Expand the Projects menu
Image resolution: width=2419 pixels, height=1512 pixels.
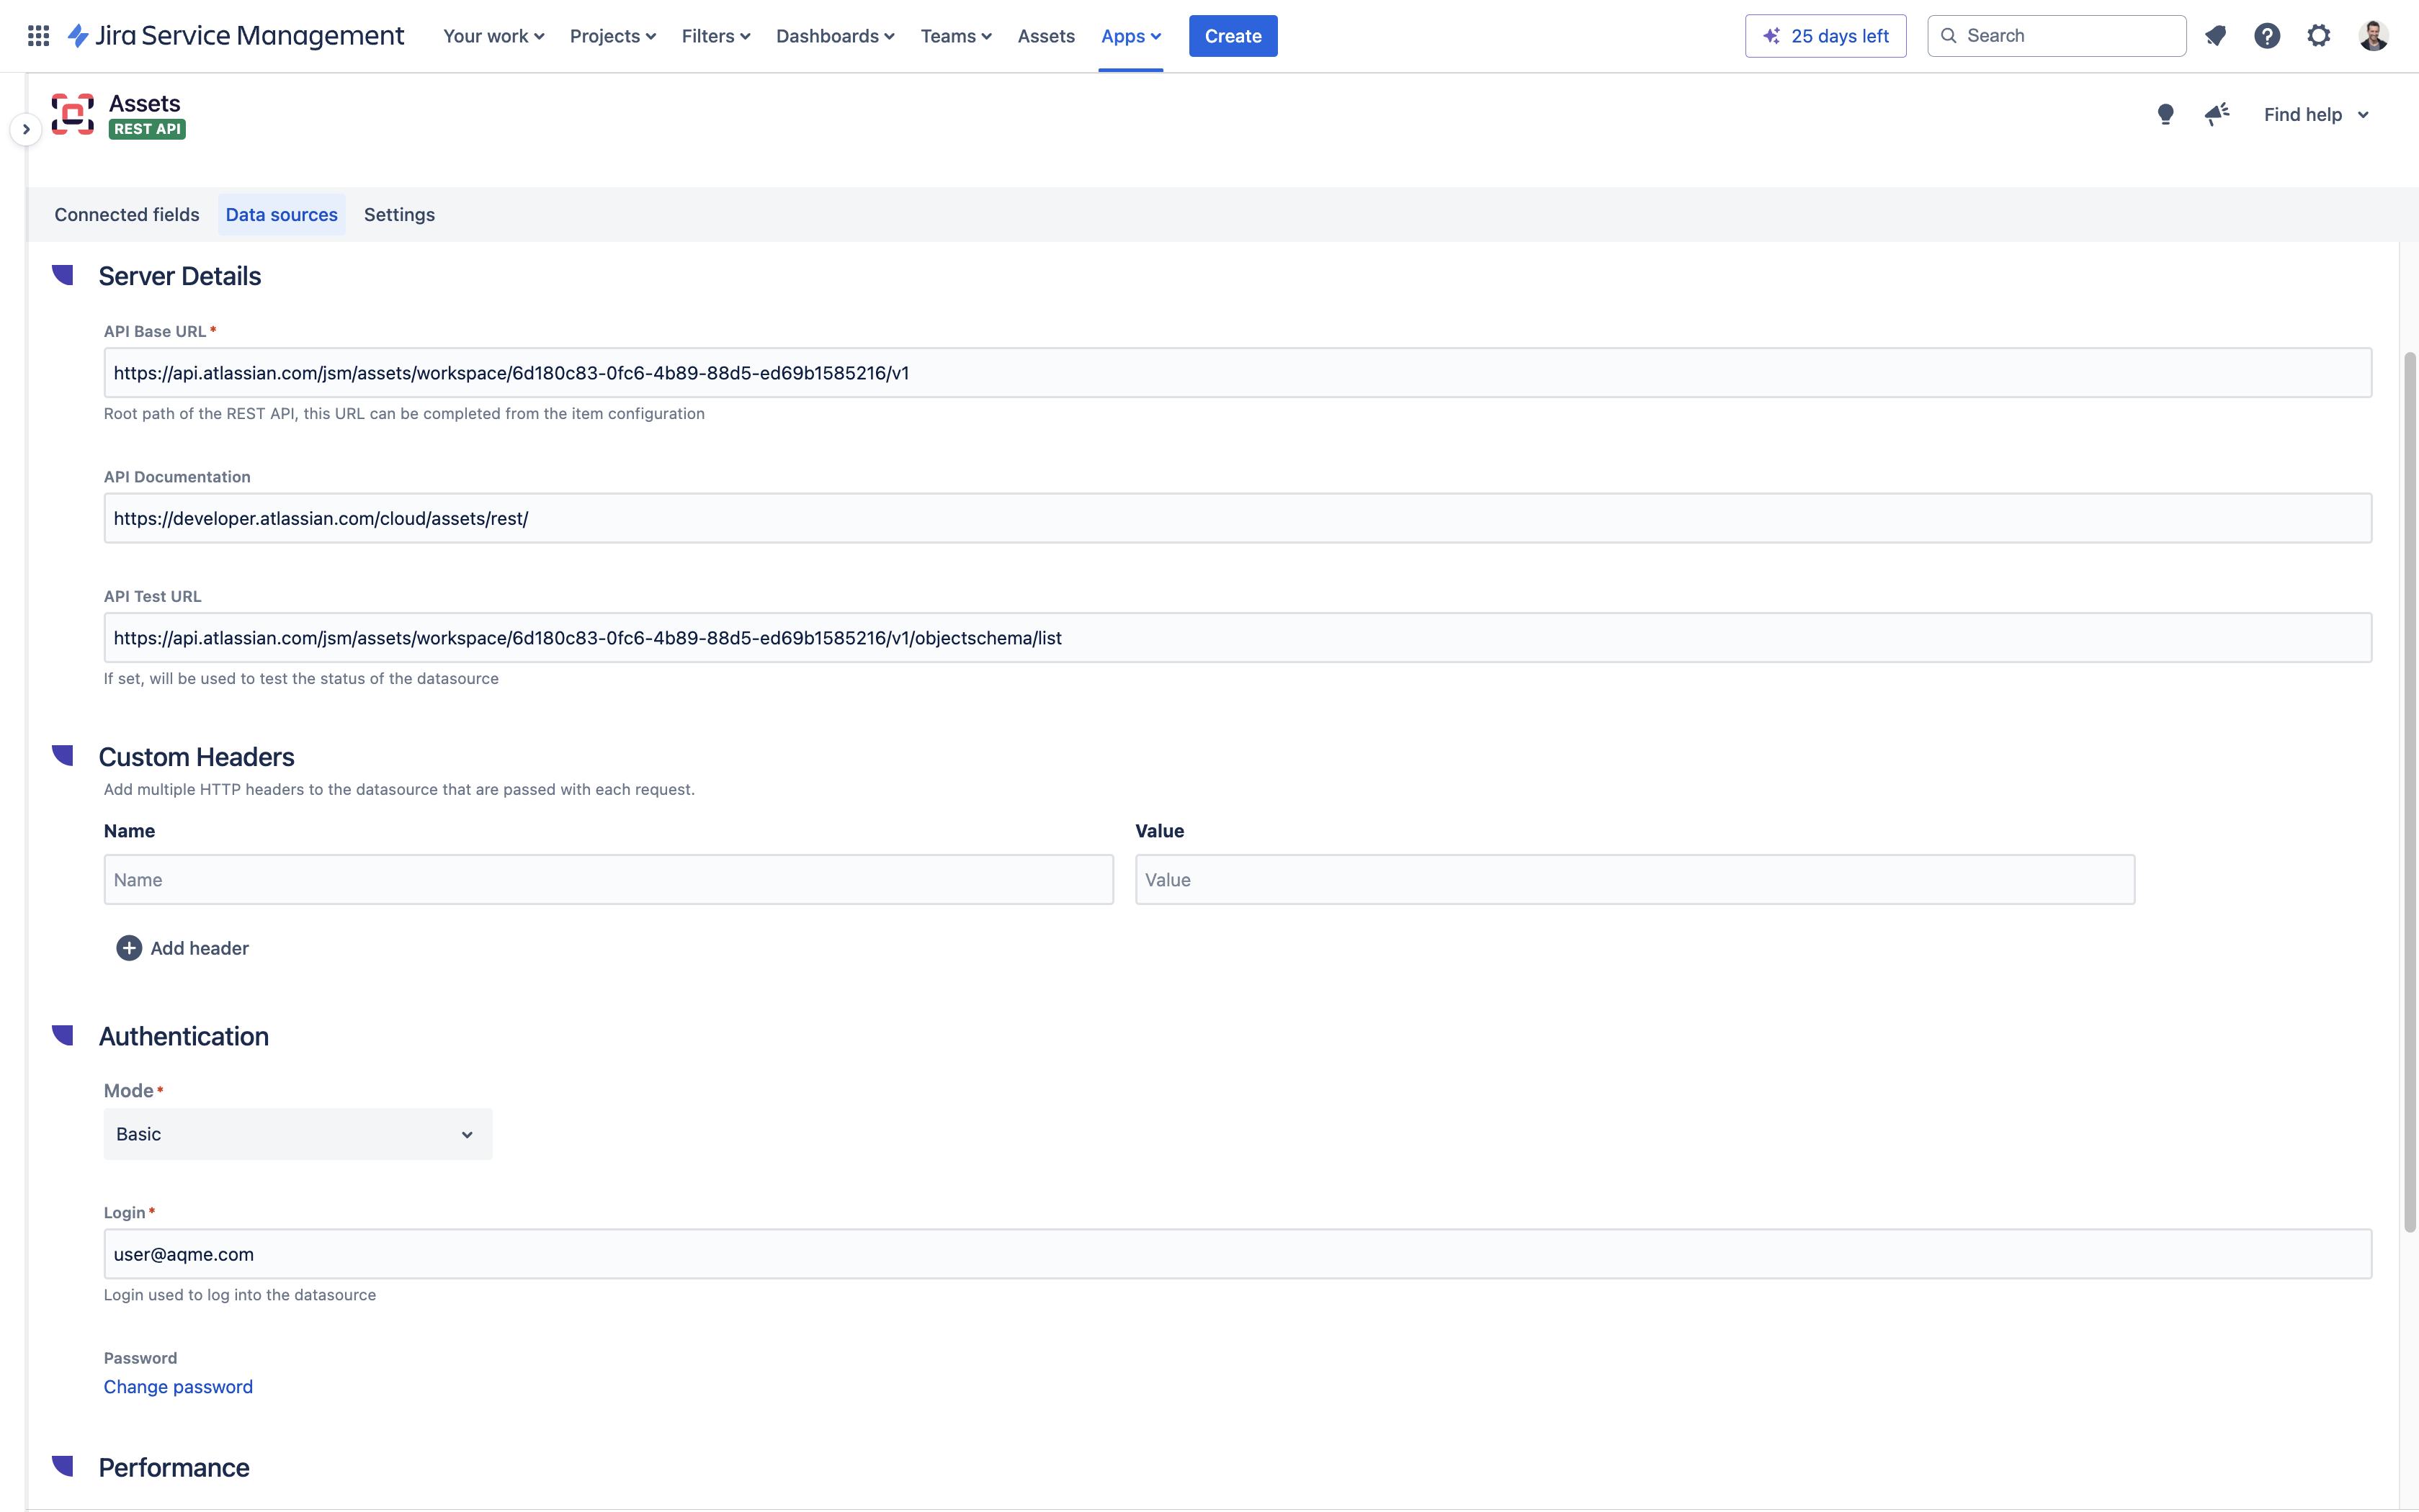click(x=612, y=36)
